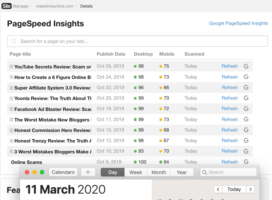This screenshot has height=200, width=272.
Task: Click page icon beside Honest Commission Hero Review
Action: 11,130
